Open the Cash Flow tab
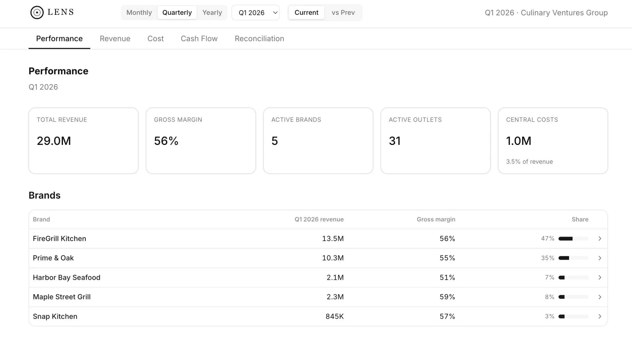The width and height of the screenshot is (632, 353). click(199, 39)
